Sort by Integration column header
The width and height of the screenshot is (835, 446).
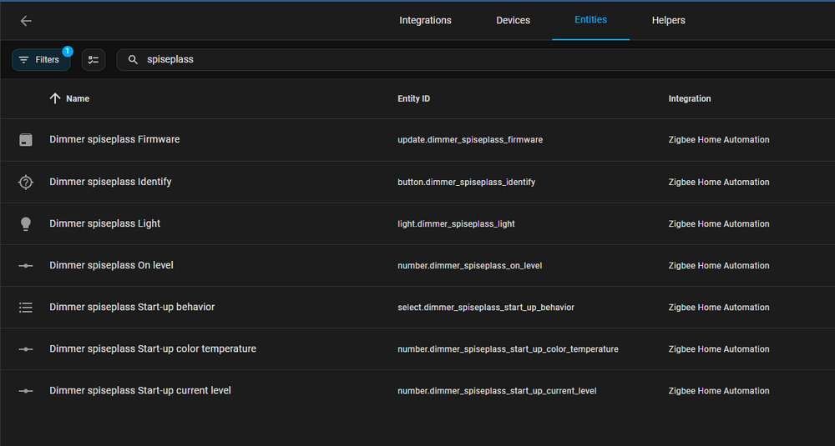689,98
